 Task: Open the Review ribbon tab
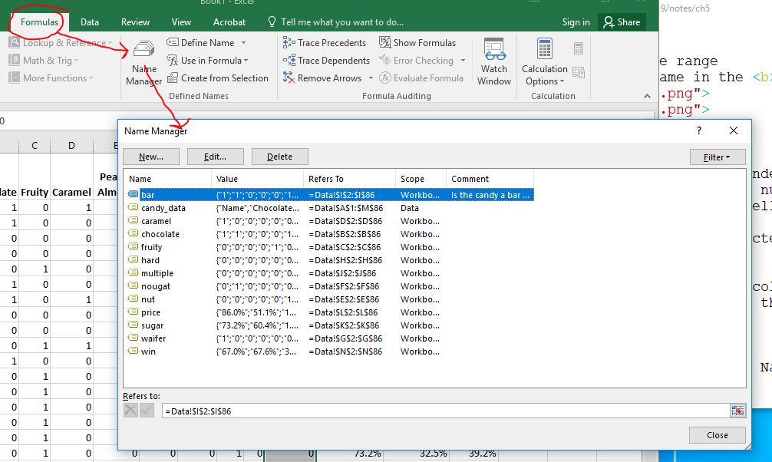pyautogui.click(x=136, y=22)
